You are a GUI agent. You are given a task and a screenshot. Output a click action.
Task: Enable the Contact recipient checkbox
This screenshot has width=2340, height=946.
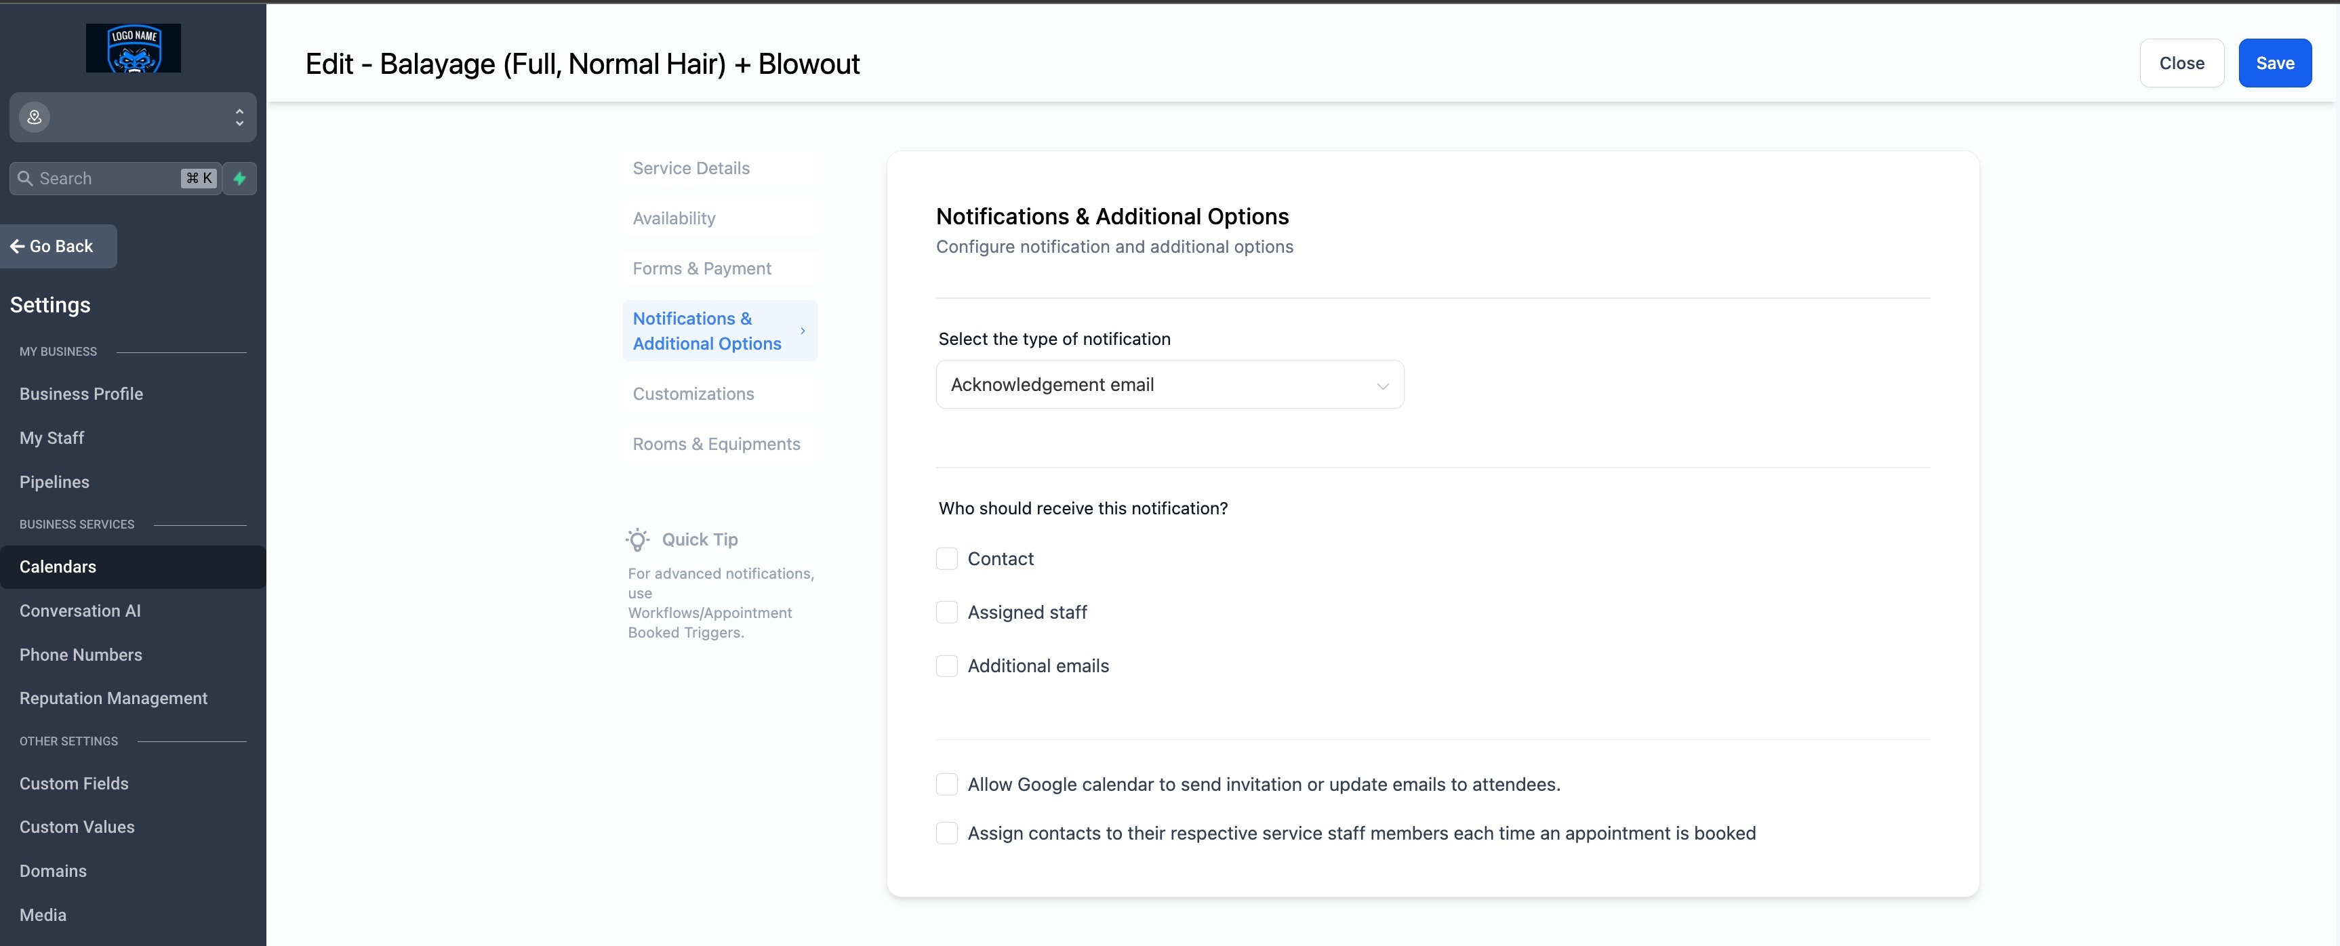click(x=946, y=559)
